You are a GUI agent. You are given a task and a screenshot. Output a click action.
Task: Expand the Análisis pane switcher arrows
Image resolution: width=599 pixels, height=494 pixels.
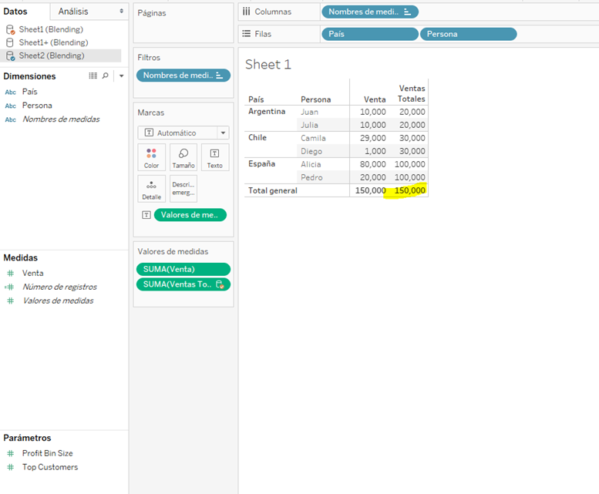point(121,12)
